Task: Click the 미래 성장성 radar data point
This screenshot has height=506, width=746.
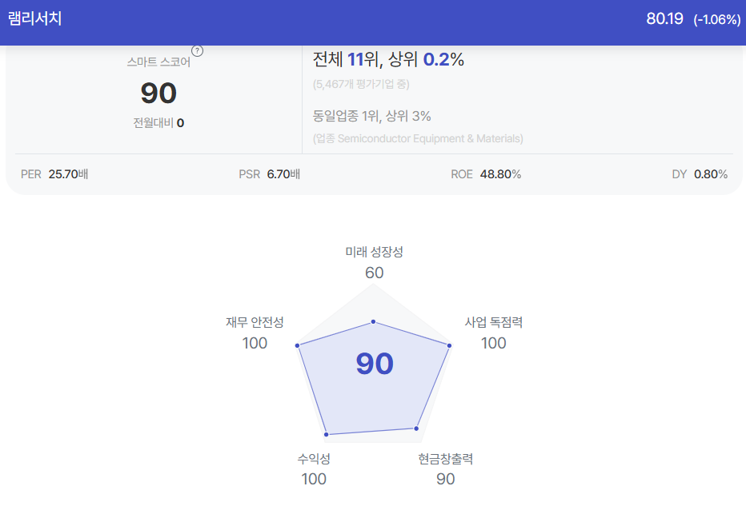Action: 374,321
